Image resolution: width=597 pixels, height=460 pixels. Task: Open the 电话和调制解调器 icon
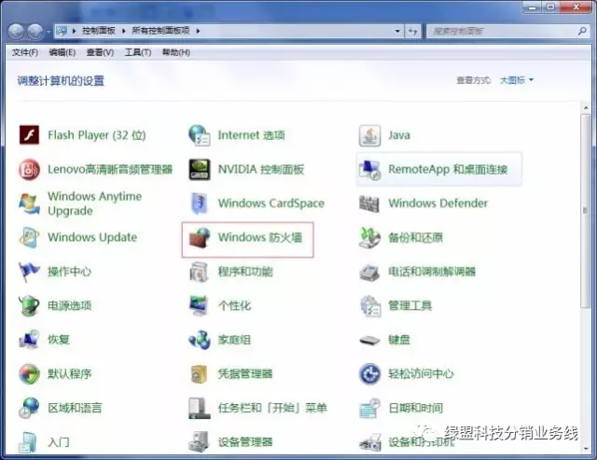click(369, 272)
